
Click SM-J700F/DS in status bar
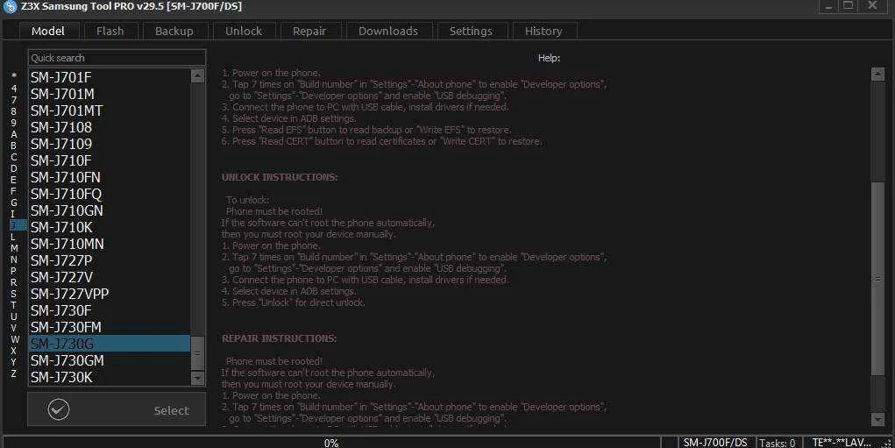(714, 443)
